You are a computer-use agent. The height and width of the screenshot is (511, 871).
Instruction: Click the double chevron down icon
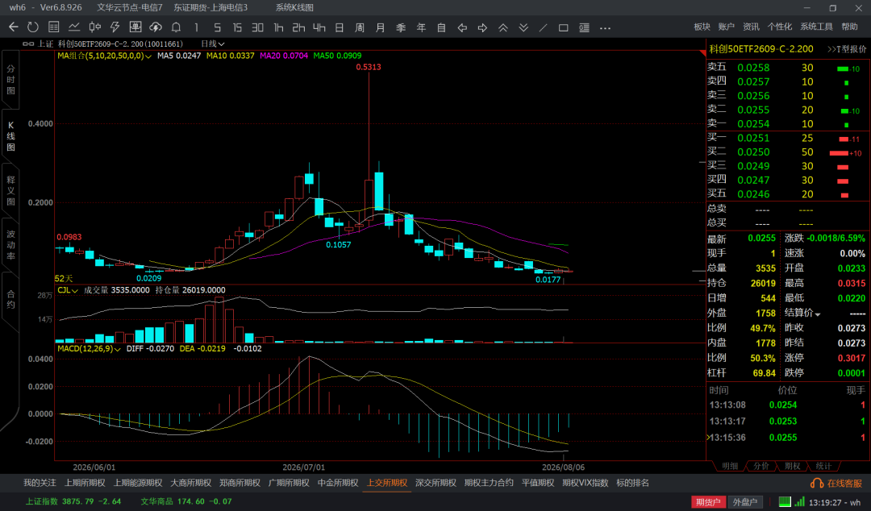[x=523, y=27]
